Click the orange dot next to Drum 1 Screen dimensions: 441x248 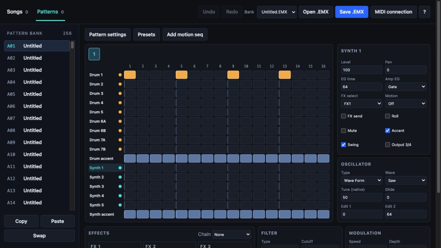(120, 75)
